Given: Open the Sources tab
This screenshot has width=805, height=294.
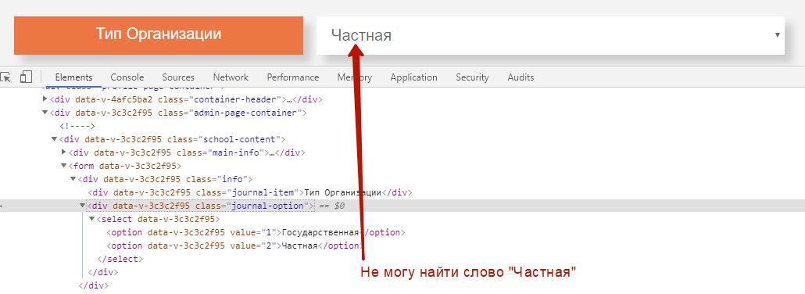Looking at the screenshot, I should click(178, 77).
